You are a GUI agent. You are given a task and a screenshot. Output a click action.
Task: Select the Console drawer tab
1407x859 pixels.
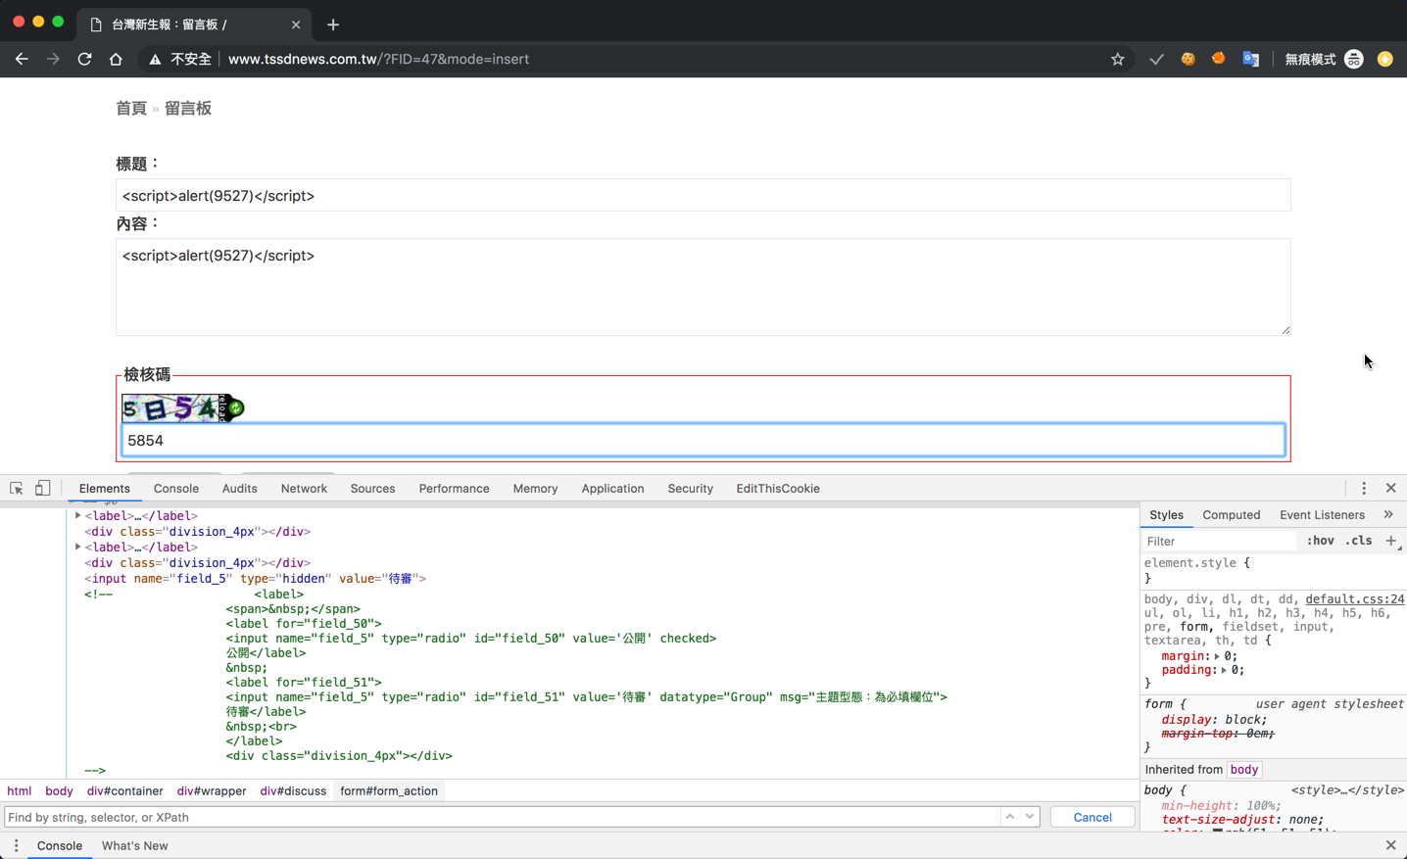point(60,846)
